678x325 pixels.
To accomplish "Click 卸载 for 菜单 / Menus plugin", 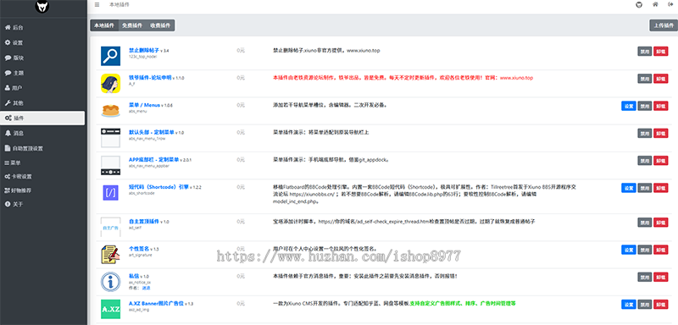I will point(661,106).
